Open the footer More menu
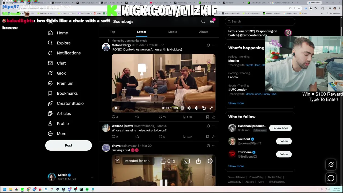The width and height of the screenshot is (343, 193). click(262, 182)
